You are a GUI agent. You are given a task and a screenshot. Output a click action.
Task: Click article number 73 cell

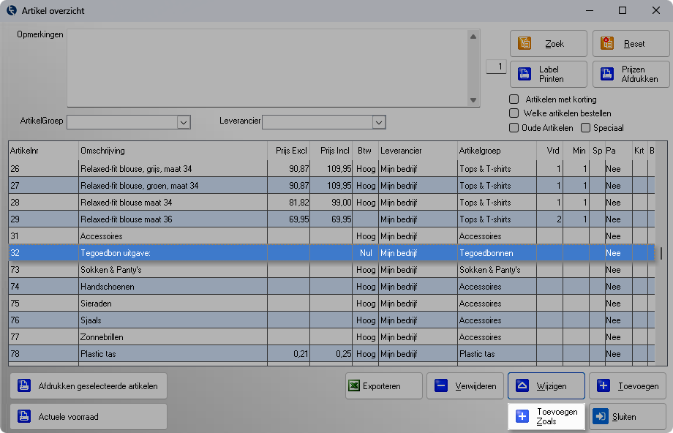[x=43, y=269]
